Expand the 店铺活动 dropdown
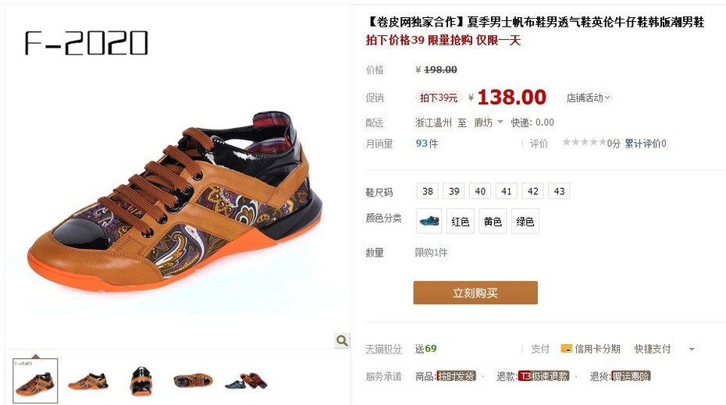Viewport: 726px width, 405px height. click(589, 98)
